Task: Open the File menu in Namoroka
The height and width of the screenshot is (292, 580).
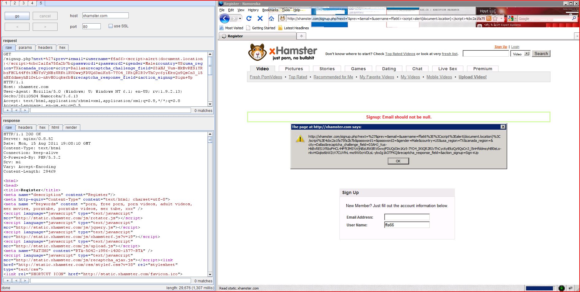Action: (x=222, y=10)
